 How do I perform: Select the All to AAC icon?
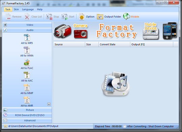tap(27, 75)
